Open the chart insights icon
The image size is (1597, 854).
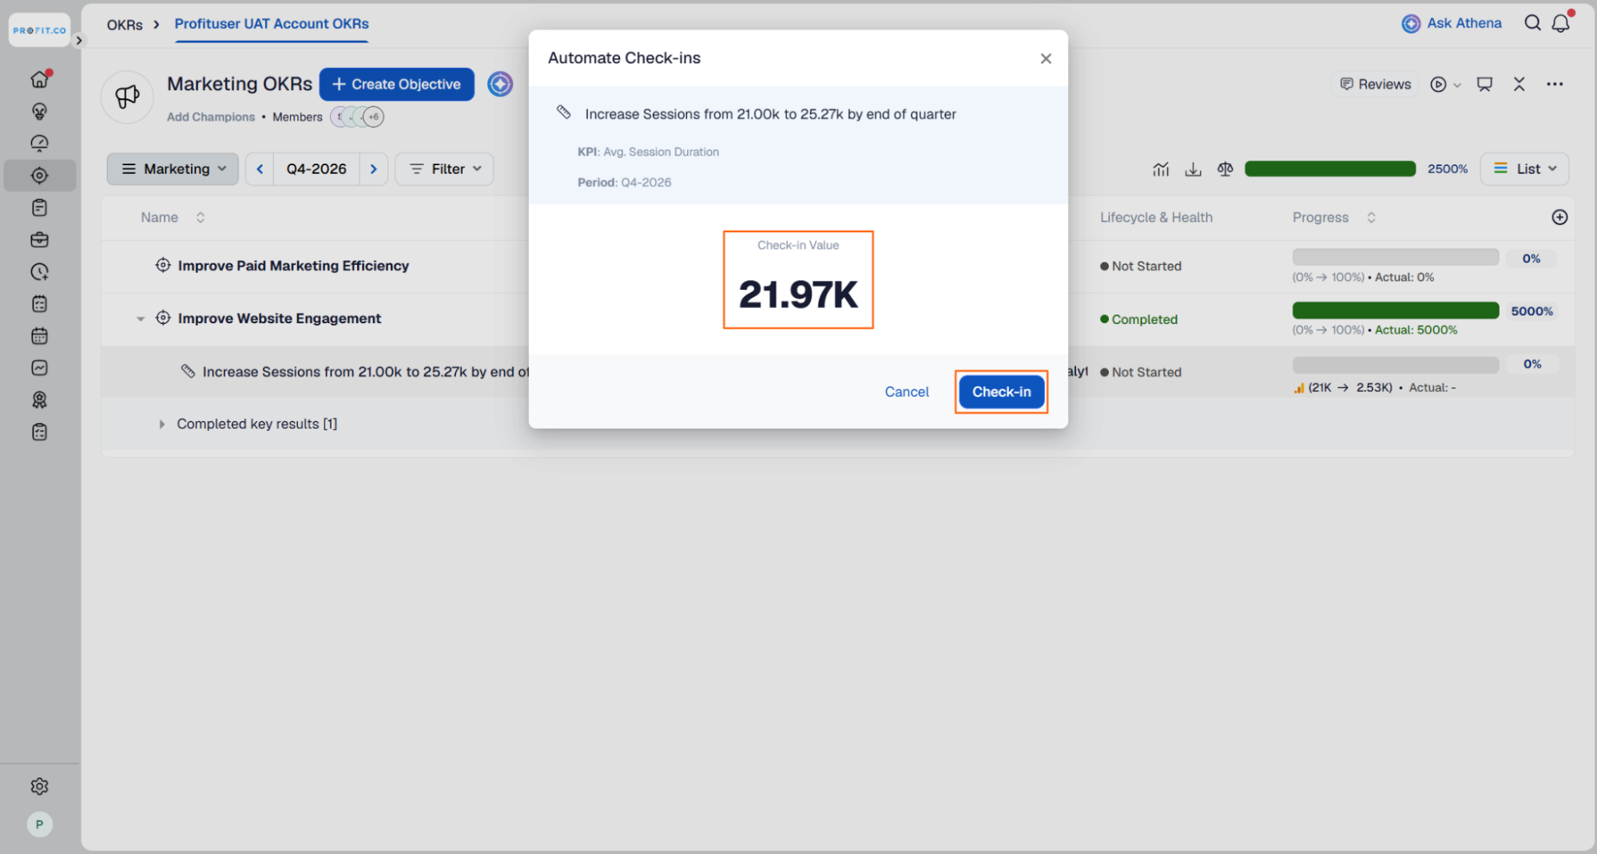coord(1161,169)
